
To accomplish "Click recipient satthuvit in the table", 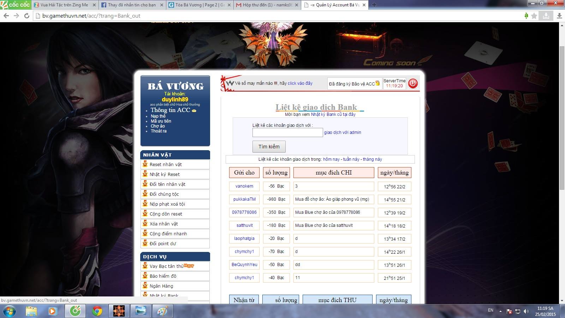I will (244, 225).
